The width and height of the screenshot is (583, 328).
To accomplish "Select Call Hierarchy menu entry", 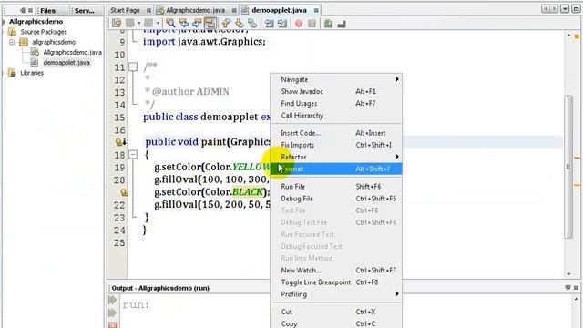I will click(336, 115).
